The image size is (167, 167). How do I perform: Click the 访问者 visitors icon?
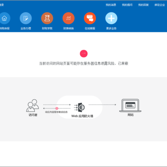32,105
